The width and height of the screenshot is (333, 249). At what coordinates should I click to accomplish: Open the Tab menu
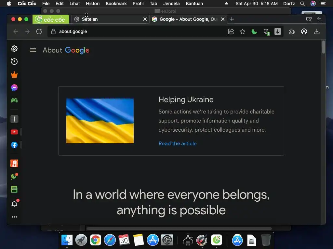coord(153,4)
